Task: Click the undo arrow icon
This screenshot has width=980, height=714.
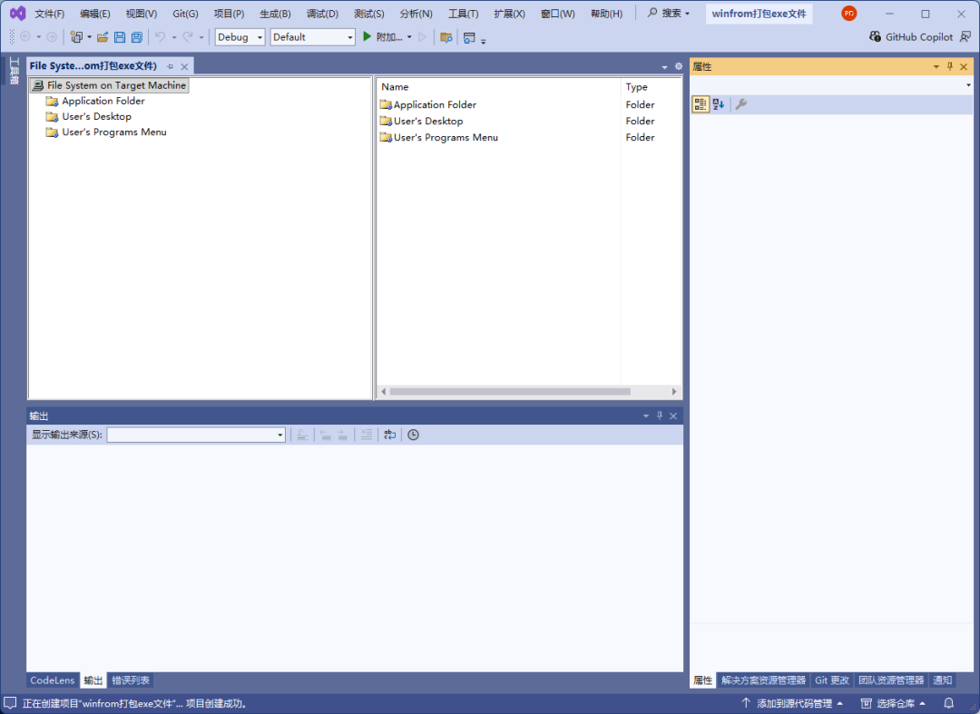Action: (x=161, y=37)
